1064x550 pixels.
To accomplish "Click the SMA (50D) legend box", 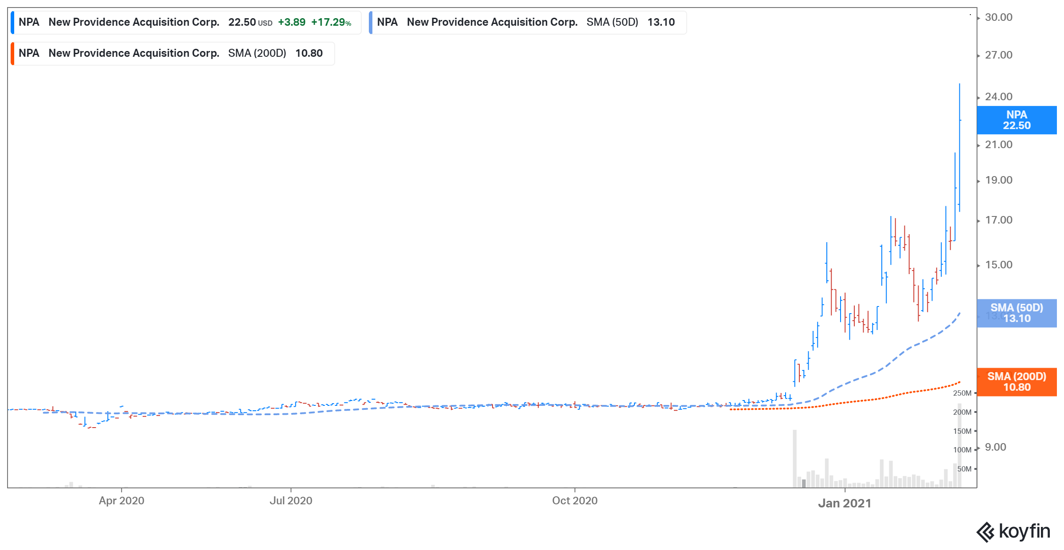I will 528,23.
